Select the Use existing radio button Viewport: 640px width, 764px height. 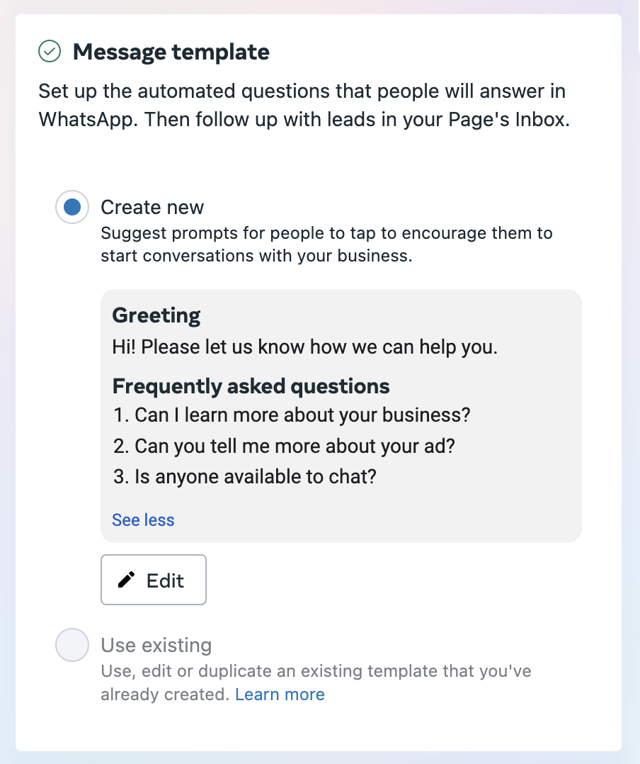pos(72,645)
